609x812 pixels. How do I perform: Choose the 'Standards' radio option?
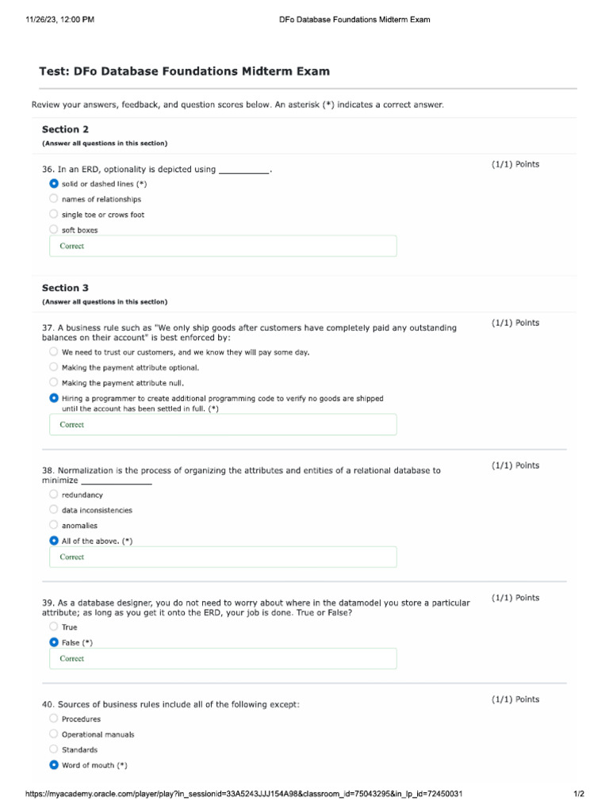[x=54, y=749]
